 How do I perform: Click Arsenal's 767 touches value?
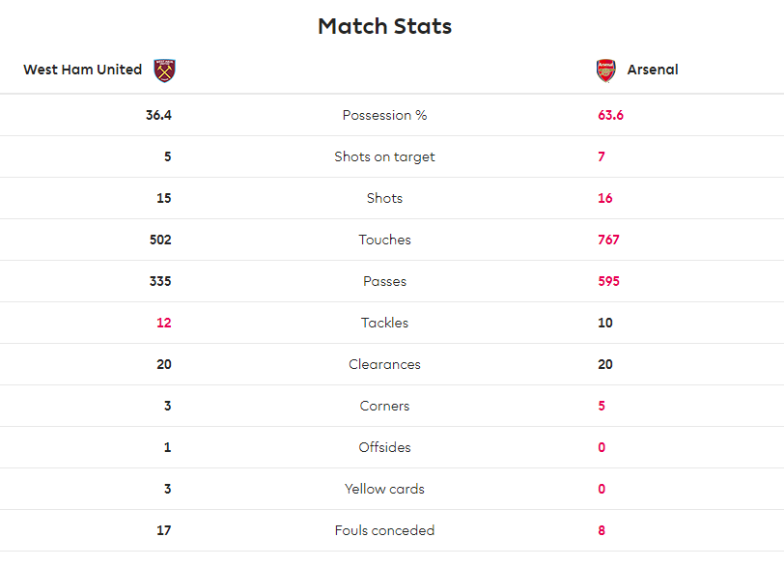click(x=608, y=240)
